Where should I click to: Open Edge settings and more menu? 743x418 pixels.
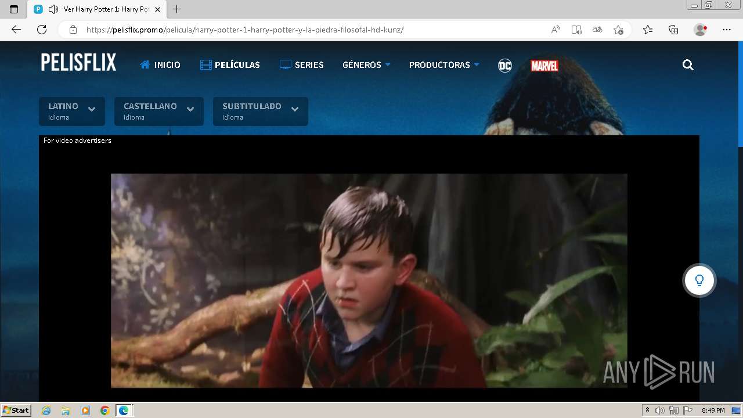pos(727,30)
